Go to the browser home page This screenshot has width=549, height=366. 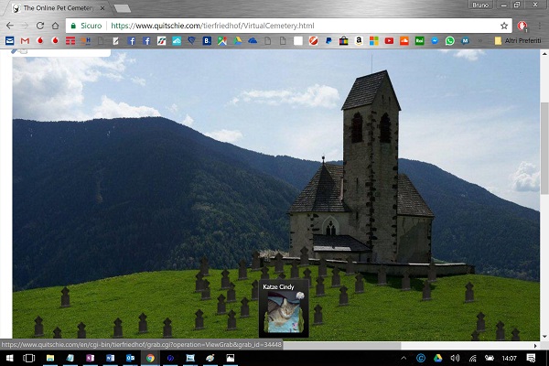[55, 26]
